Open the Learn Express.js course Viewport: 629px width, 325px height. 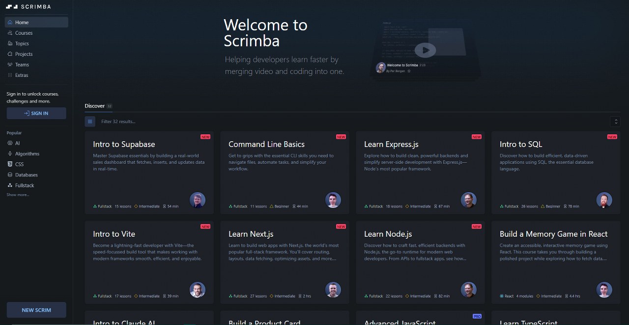pyautogui.click(x=421, y=173)
